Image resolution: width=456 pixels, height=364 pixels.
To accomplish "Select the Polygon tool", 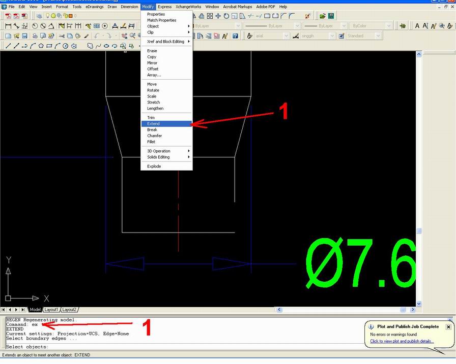I will pyautogui.click(x=41, y=46).
